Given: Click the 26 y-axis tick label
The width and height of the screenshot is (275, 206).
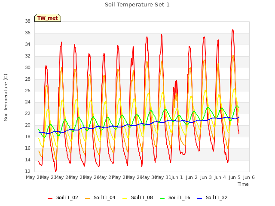Looking at the screenshot, I should (x=27, y=91).
